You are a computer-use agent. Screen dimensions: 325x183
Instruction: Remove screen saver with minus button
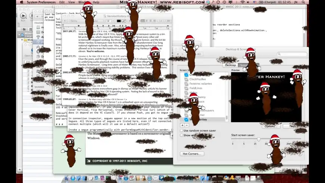click(x=186, y=125)
